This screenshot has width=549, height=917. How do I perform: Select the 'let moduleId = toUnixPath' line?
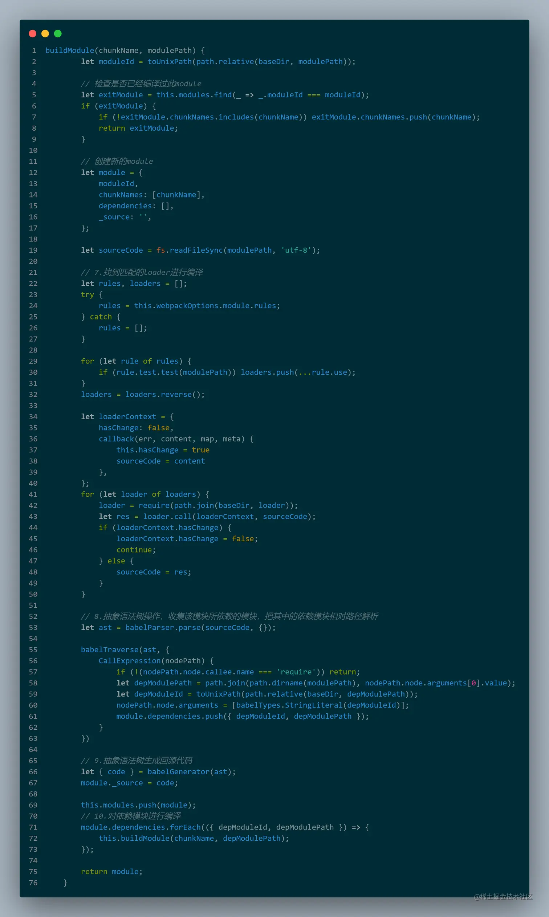coord(218,61)
